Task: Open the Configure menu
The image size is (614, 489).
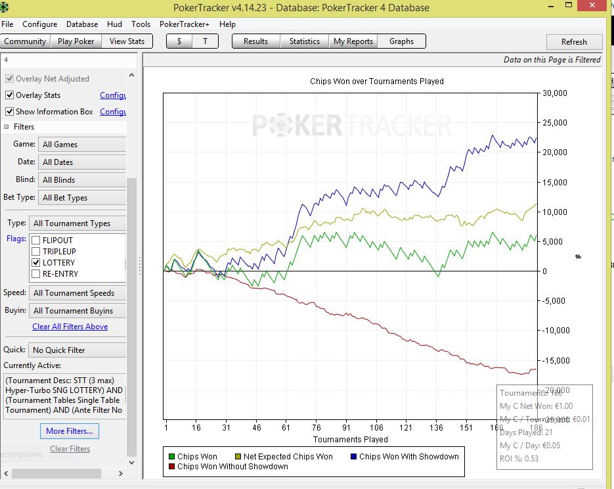Action: point(39,24)
